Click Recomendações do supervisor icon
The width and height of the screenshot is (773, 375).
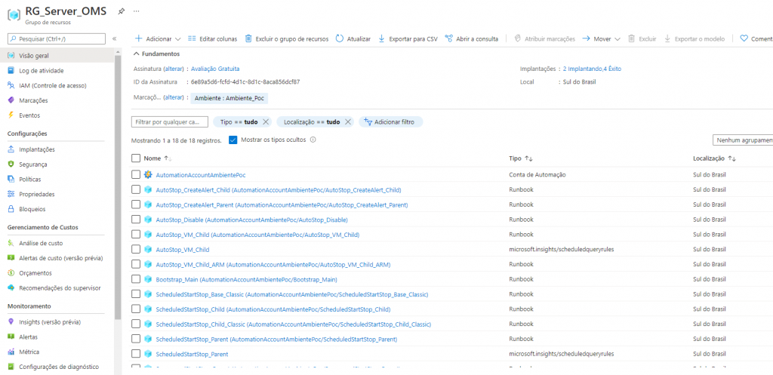[x=11, y=287]
